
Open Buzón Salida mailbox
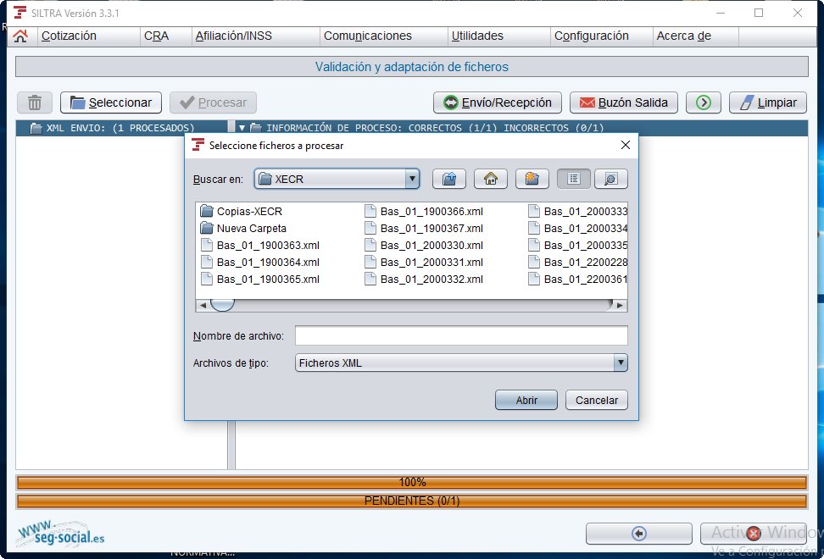pyautogui.click(x=623, y=102)
